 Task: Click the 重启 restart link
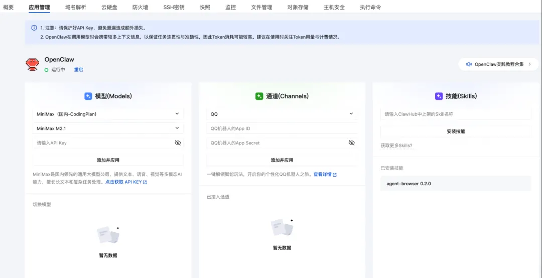click(x=78, y=70)
